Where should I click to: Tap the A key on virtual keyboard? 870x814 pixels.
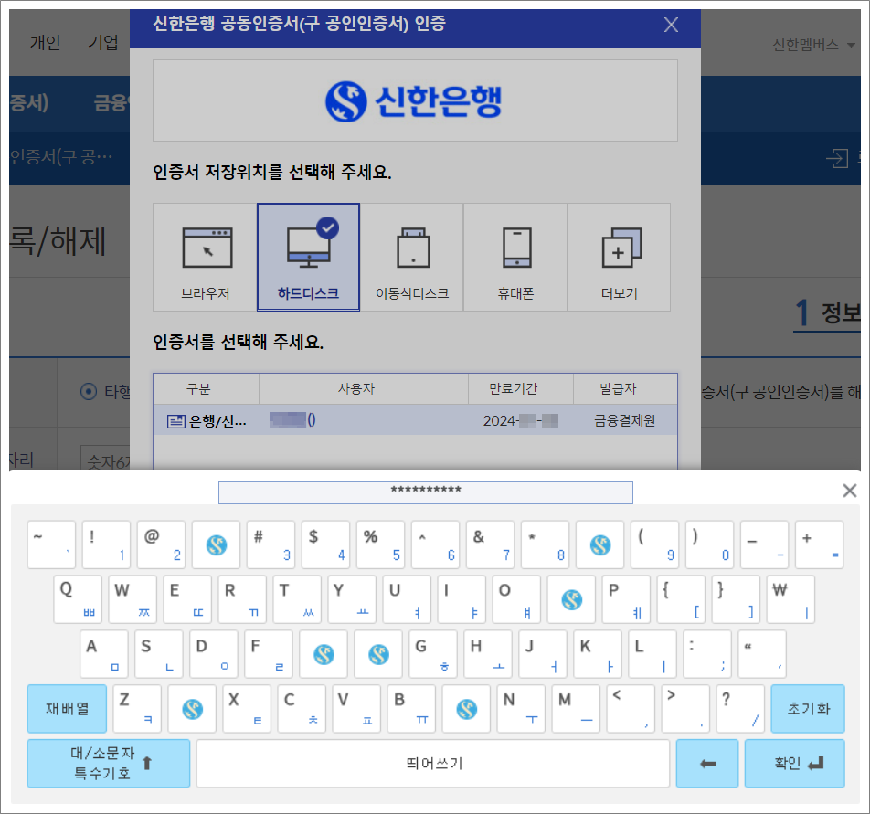pos(104,654)
